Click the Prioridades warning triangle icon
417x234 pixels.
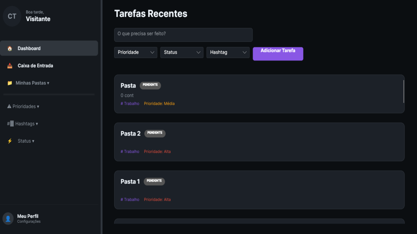click(x=9, y=106)
